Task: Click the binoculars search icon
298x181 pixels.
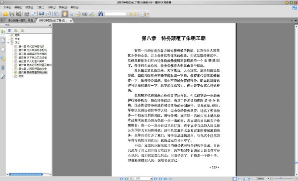Action: pos(100,14)
